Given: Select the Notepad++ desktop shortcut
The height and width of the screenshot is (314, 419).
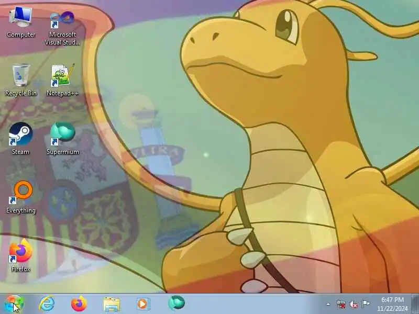Looking at the screenshot, I should click(x=62, y=80).
